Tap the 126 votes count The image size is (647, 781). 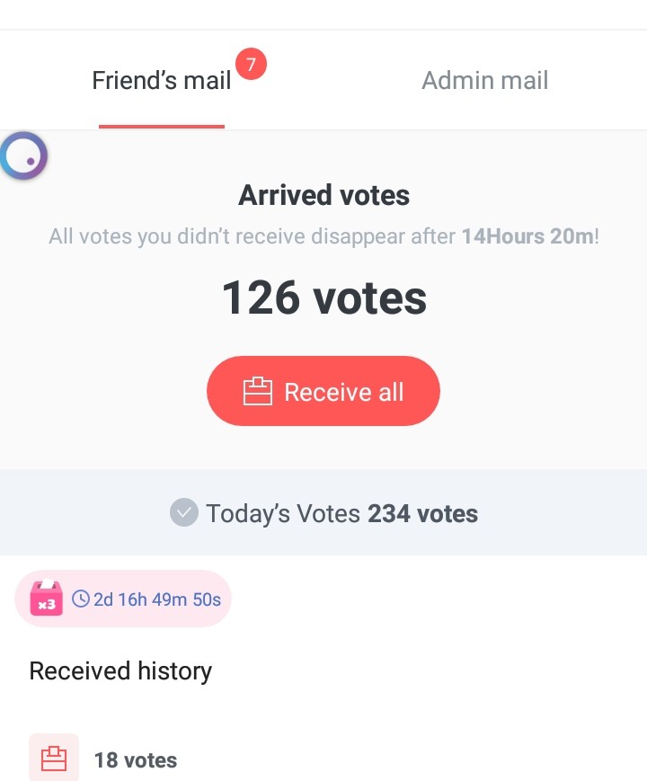tap(323, 297)
